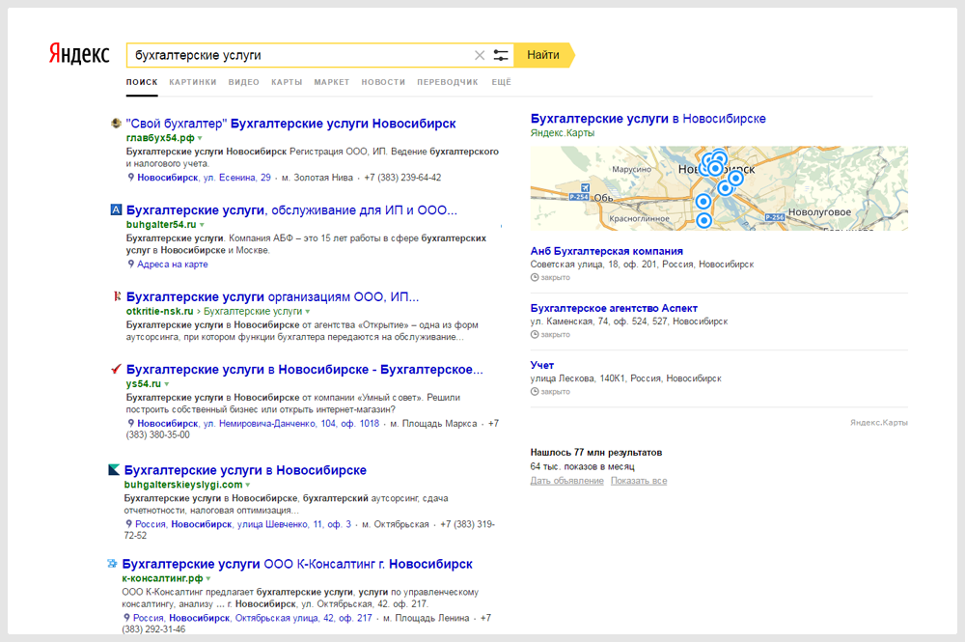Expand dropdown arrow next to главбух54.рф

click(x=200, y=138)
